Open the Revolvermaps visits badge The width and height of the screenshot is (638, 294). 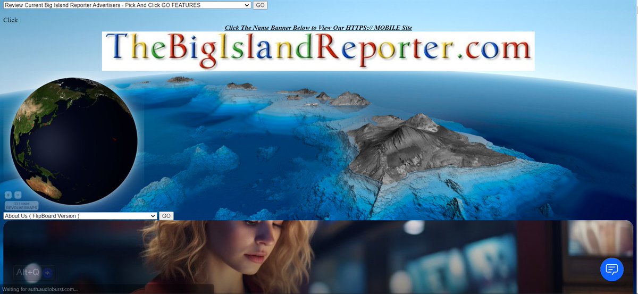pyautogui.click(x=21, y=206)
